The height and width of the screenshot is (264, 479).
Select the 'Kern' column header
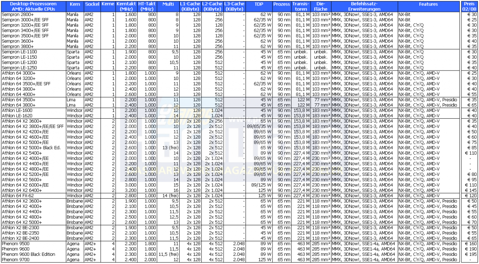coord(75,6)
